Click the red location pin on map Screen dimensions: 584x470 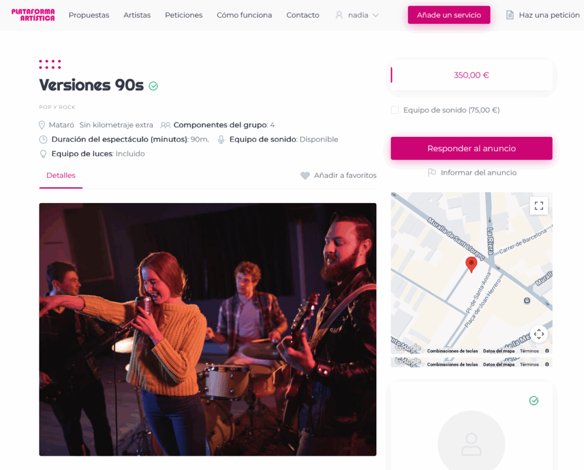click(x=471, y=265)
